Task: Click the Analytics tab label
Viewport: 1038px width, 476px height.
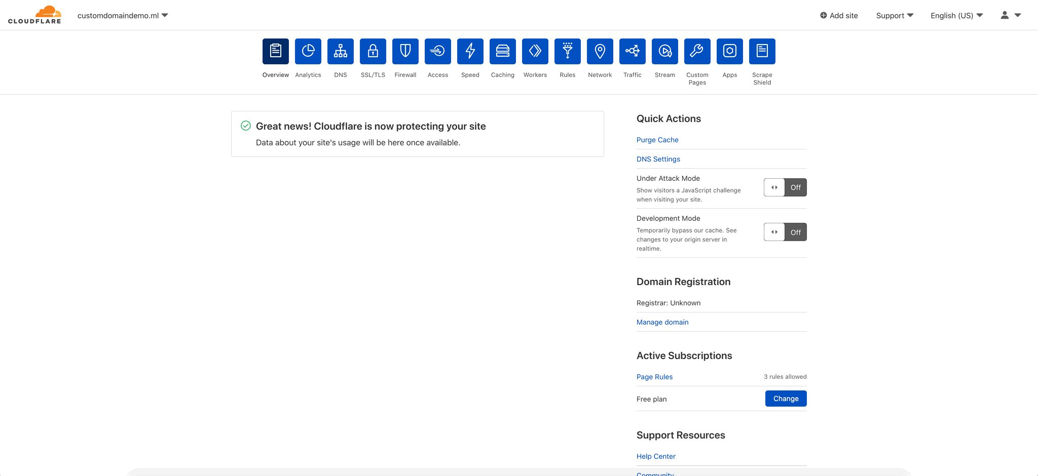Action: click(308, 75)
